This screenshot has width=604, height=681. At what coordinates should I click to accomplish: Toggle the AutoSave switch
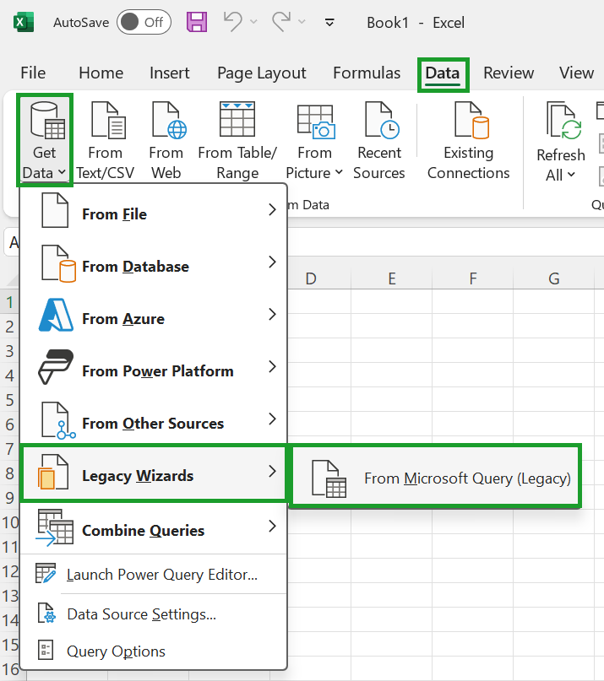point(143,23)
